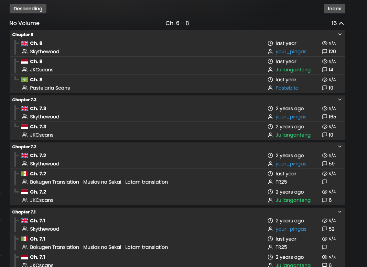Click UK flag on Ch. 7.3
The width and height of the screenshot is (367, 267).
24,108
